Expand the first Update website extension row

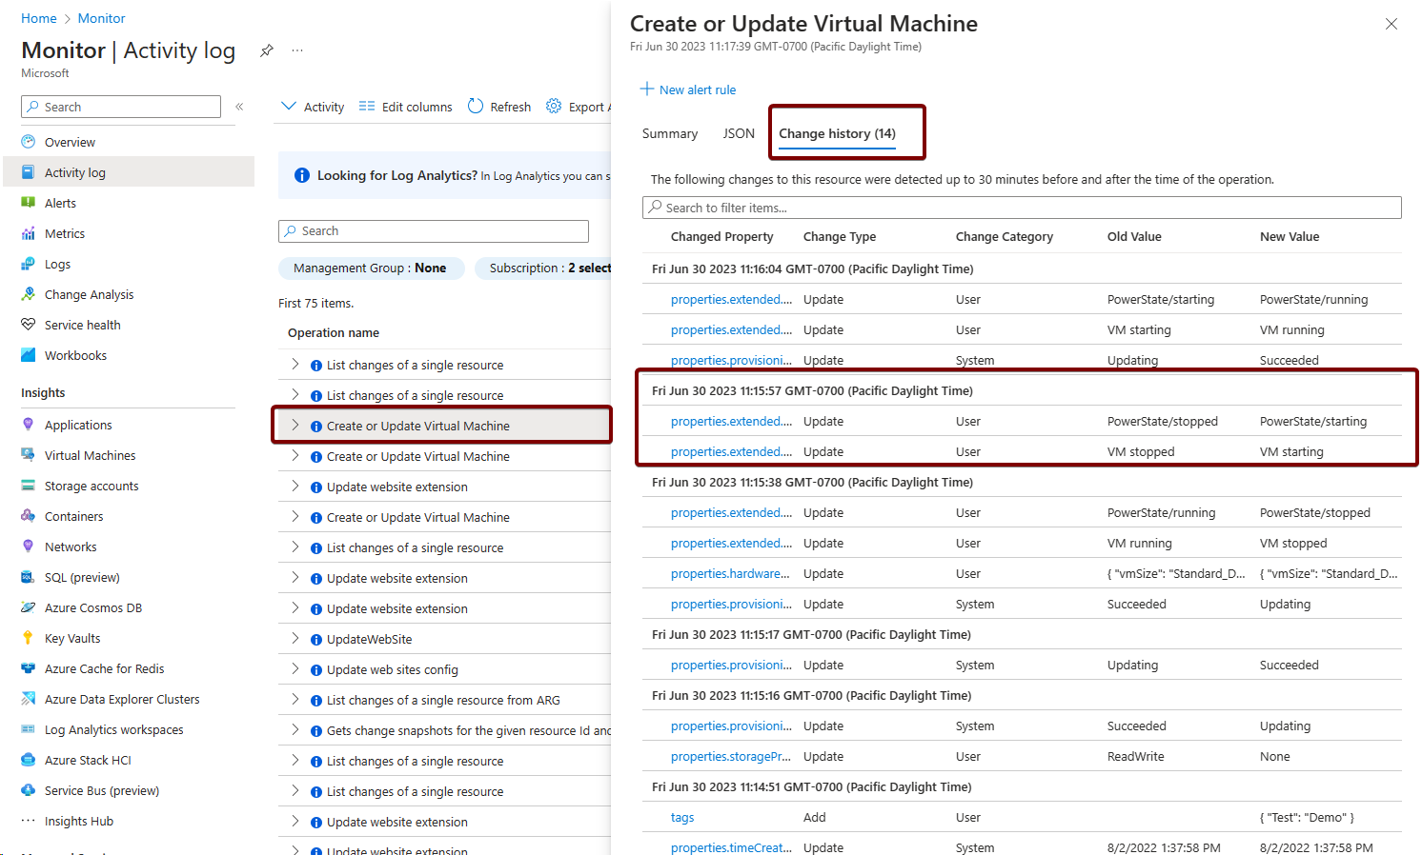295,487
